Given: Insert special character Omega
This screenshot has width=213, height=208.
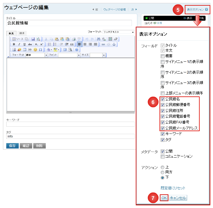Looking at the screenshot, I should 40,50.
